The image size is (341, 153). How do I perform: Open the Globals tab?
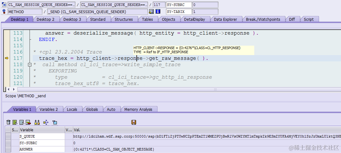coord(92,110)
